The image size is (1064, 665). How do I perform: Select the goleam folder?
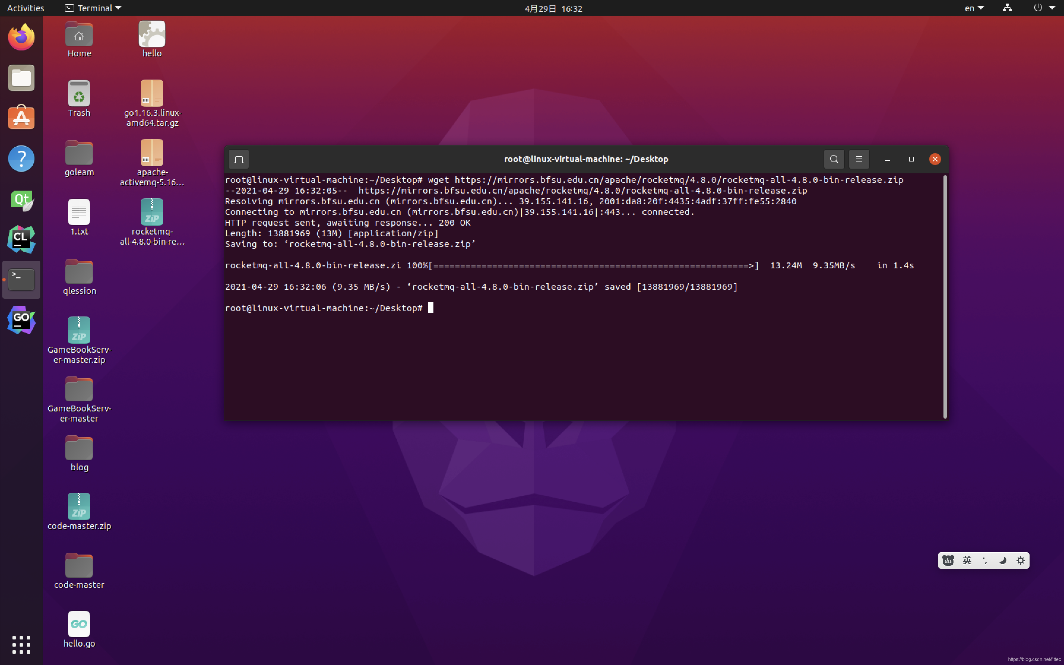(79, 158)
